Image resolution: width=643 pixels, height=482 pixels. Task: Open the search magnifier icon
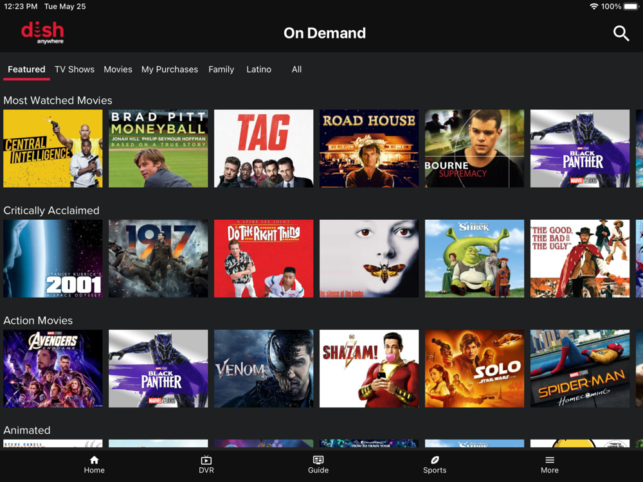pyautogui.click(x=621, y=33)
